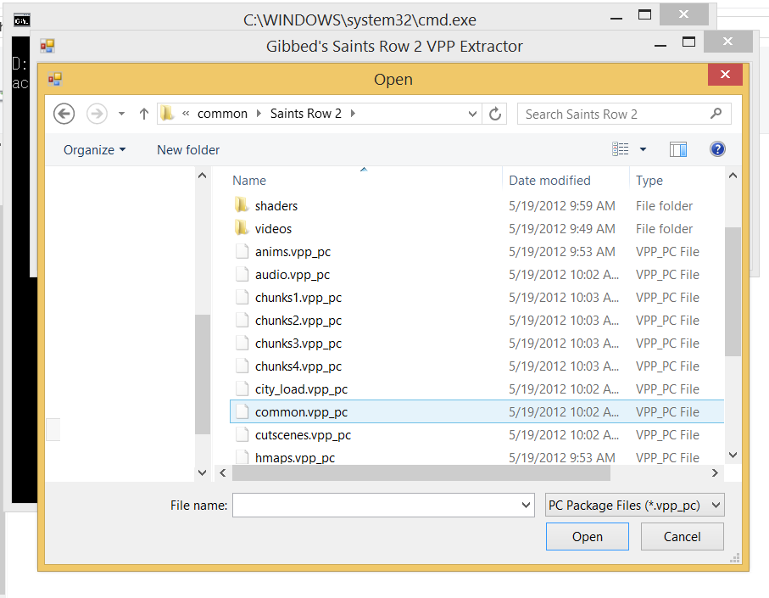Select hmaps.vpp_pc file
769x598 pixels.
pyautogui.click(x=476, y=456)
